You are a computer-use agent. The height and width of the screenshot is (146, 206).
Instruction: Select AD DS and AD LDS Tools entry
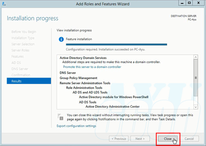[90, 92]
